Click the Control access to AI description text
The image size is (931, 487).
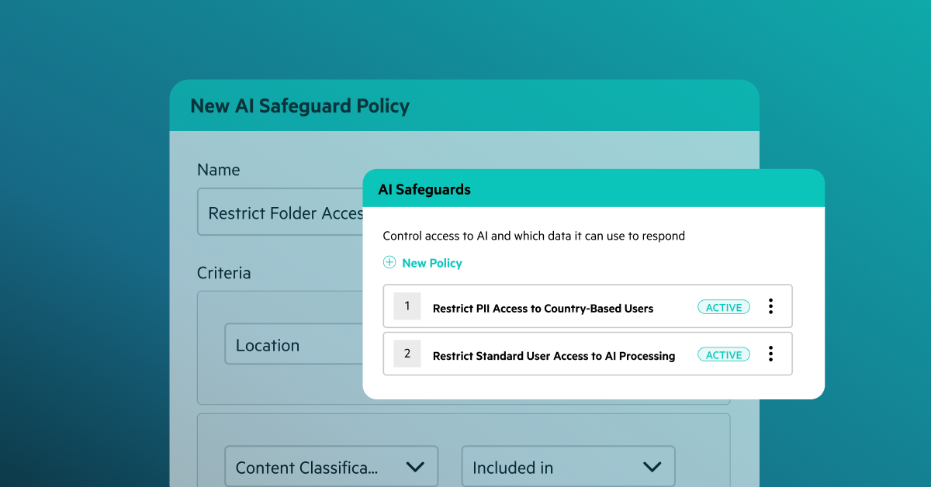(x=534, y=236)
